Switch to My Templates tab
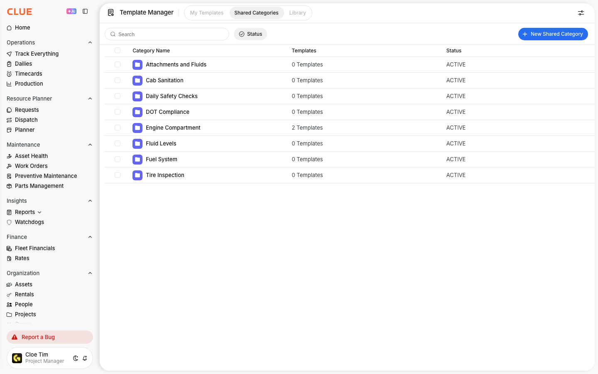The height and width of the screenshot is (374, 598). coord(207,13)
